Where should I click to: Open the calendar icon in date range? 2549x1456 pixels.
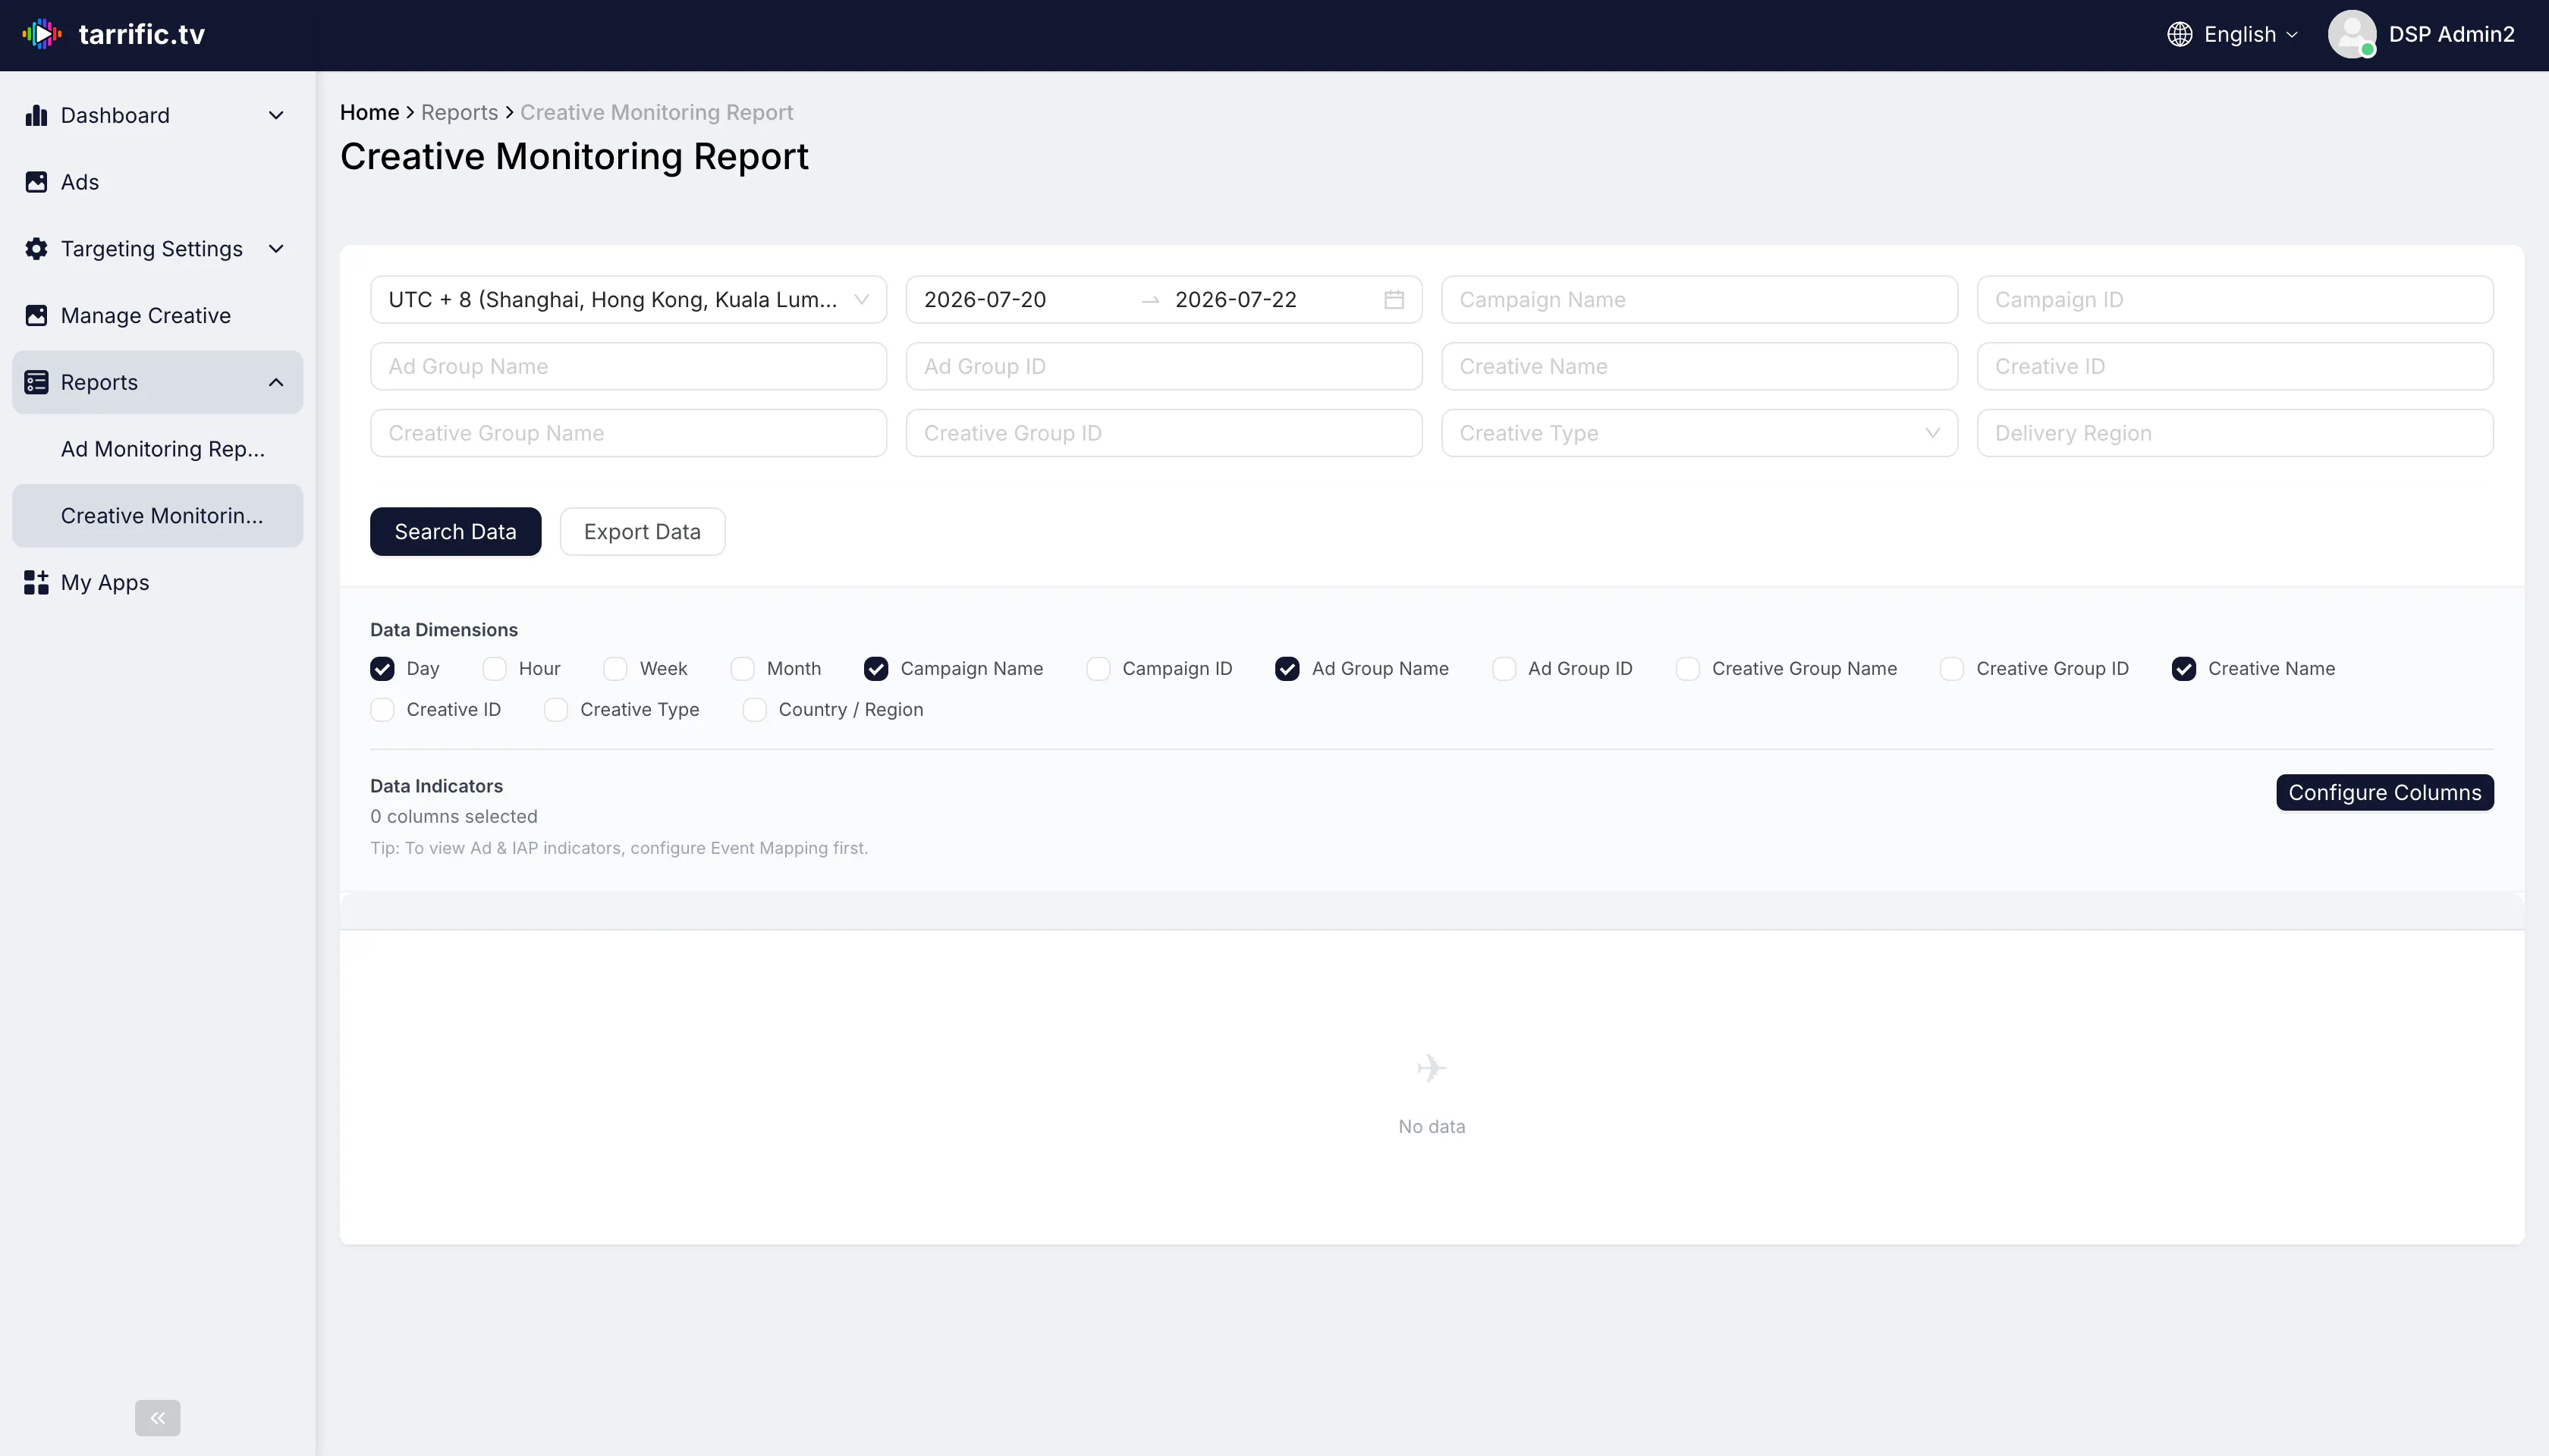1394,299
